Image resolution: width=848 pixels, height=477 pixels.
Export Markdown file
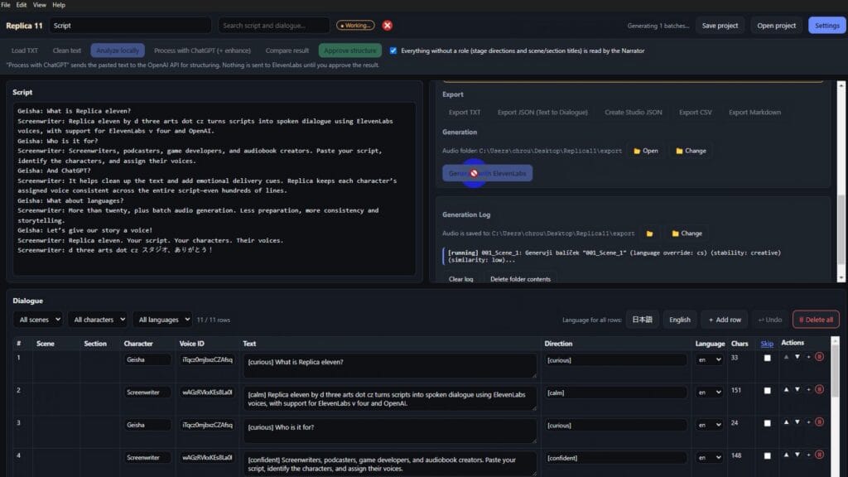point(754,113)
